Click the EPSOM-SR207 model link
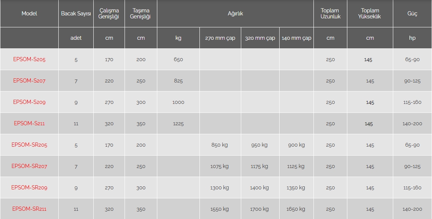This screenshot has width=432, height=219. 29,166
